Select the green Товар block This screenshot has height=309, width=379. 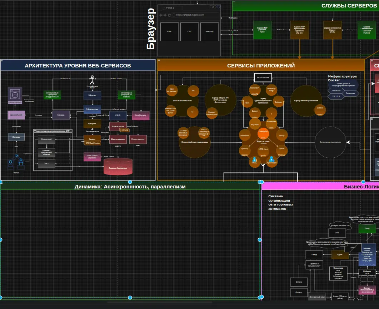pyautogui.click(x=367, y=228)
